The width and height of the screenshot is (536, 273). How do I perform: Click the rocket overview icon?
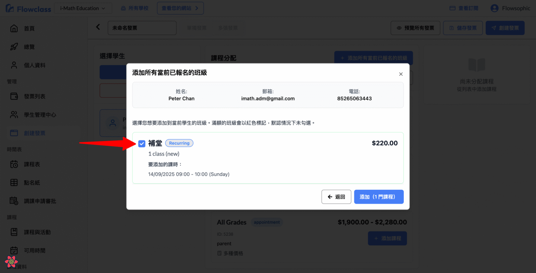14,47
